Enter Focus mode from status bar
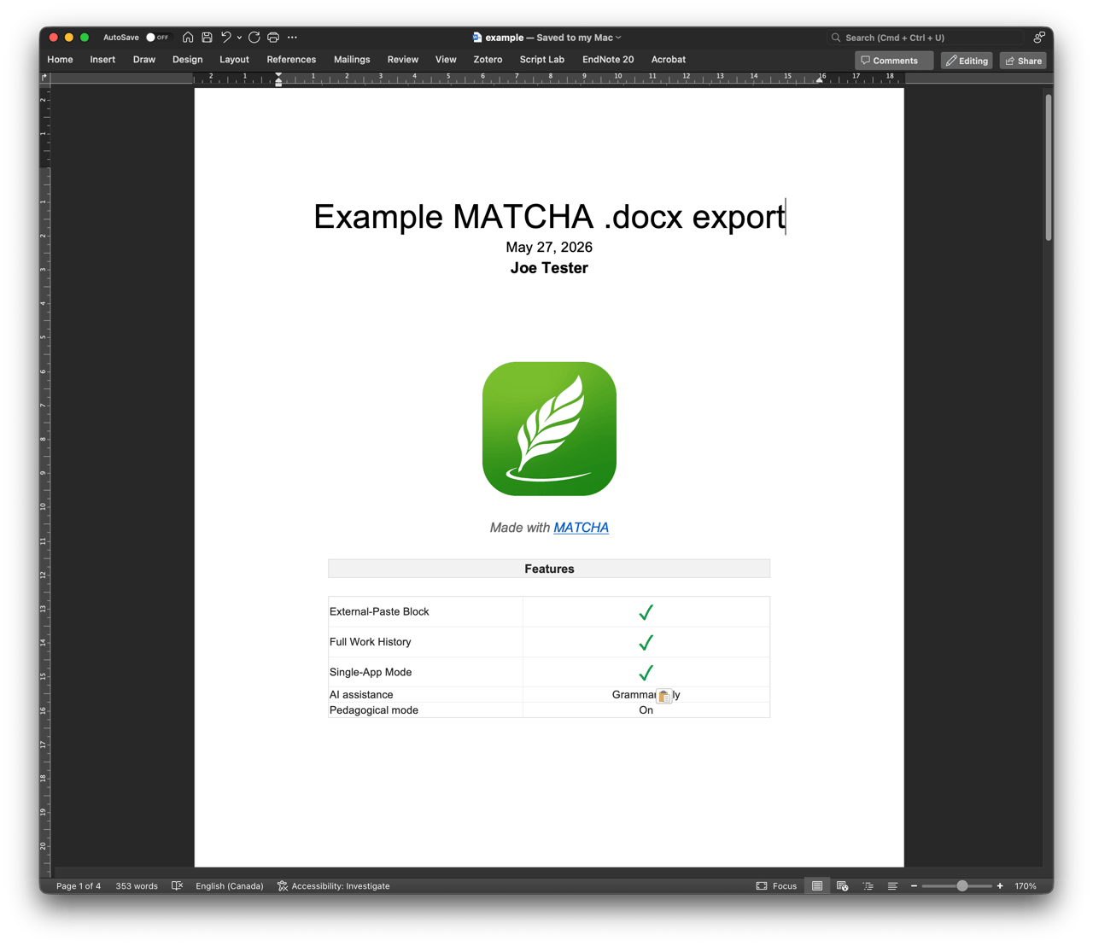Viewport: 1093px width, 946px height. (776, 886)
